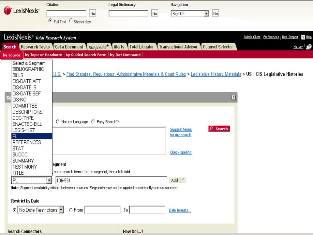Image resolution: width=313 pixels, height=235 pixels.
Task: Select the CIS-NO segment option
Action: click(32, 100)
